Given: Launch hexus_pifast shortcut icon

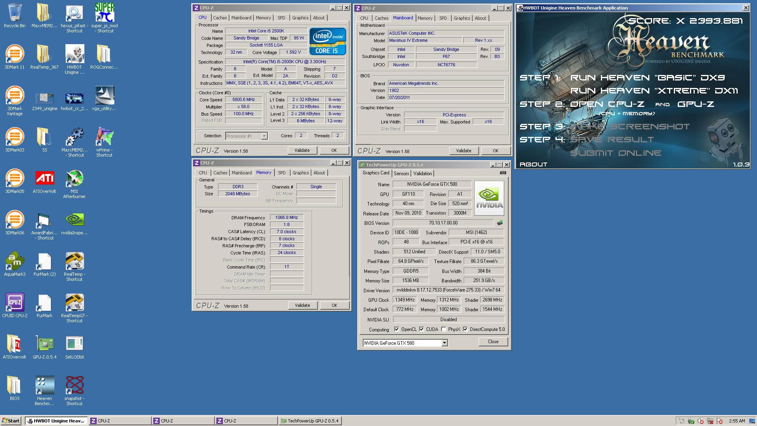Looking at the screenshot, I should 74,13.
